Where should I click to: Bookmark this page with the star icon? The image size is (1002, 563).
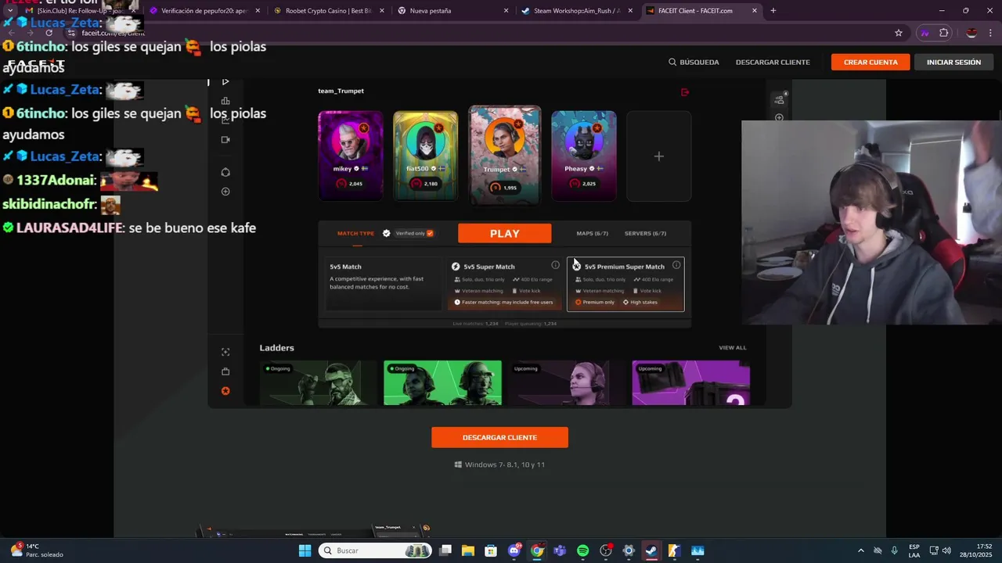(x=899, y=33)
